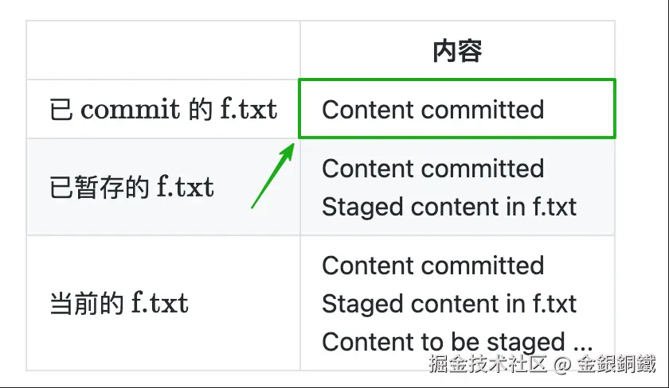This screenshot has width=669, height=388.
Task: Click the f.txt text in 当前的 row label
Action: pos(159,303)
